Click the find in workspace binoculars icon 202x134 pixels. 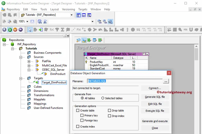point(40,21)
